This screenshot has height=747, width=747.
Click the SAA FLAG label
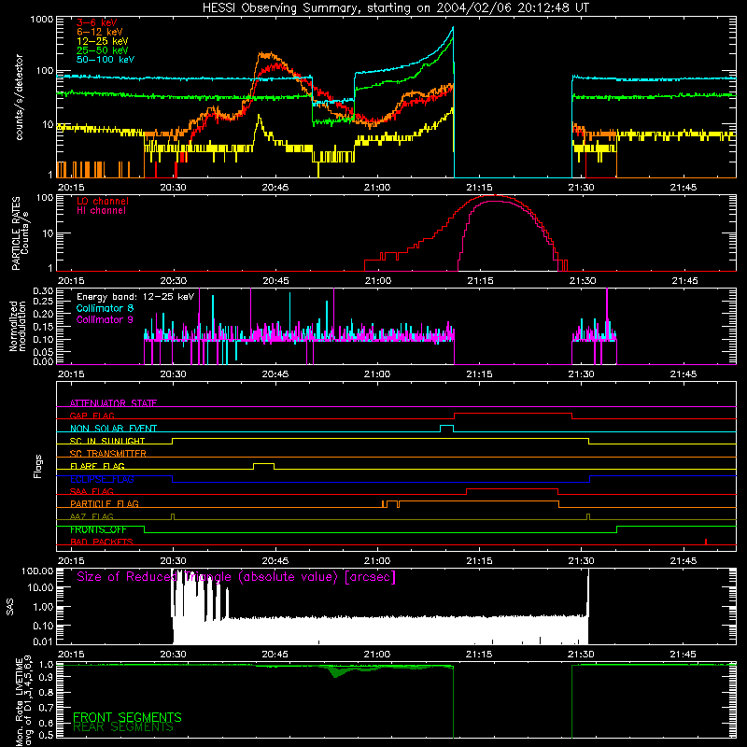click(x=92, y=491)
